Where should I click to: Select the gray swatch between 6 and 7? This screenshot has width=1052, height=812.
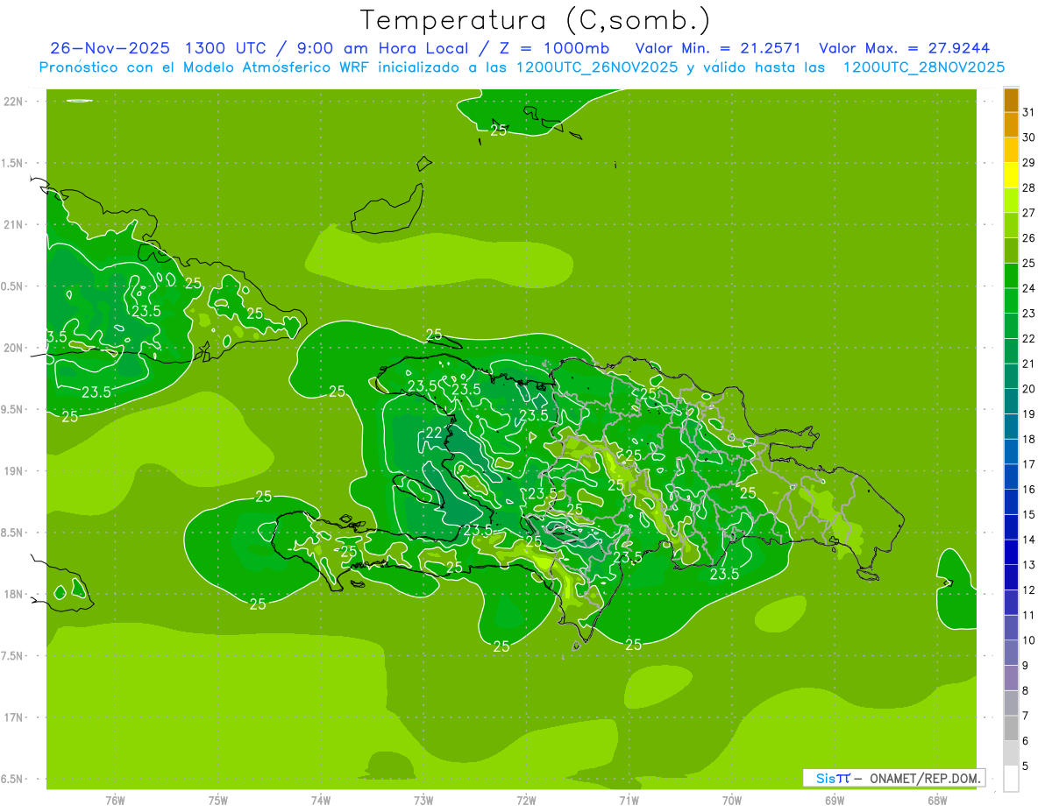pyautogui.click(x=1011, y=728)
